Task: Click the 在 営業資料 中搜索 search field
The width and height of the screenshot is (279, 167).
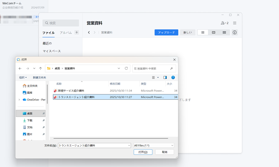Action: coord(152,69)
